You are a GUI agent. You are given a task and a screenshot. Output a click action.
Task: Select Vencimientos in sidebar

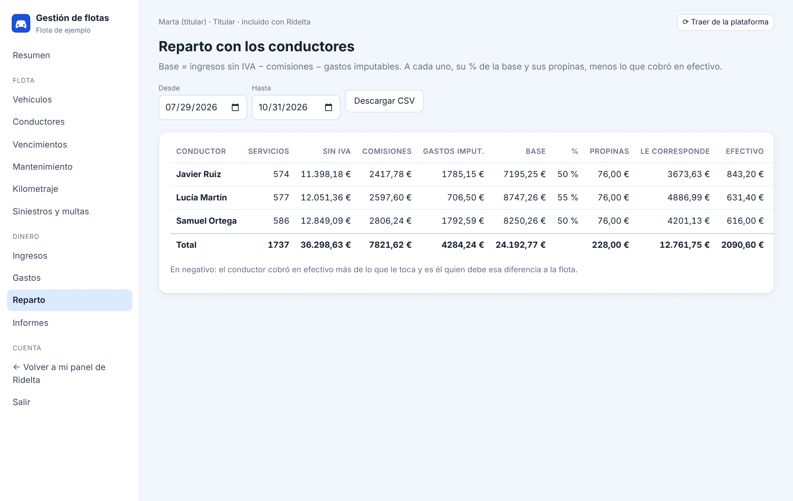[x=40, y=144]
